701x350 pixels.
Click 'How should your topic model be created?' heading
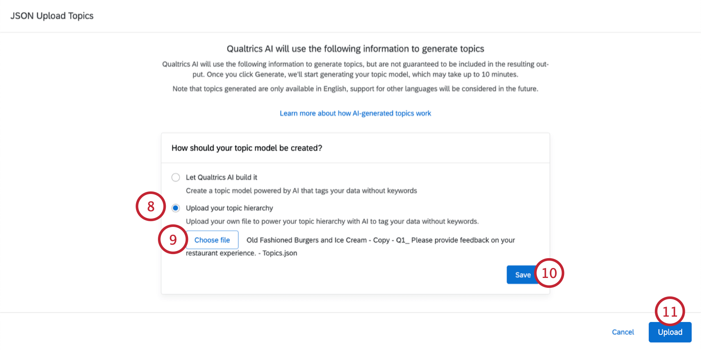click(247, 148)
